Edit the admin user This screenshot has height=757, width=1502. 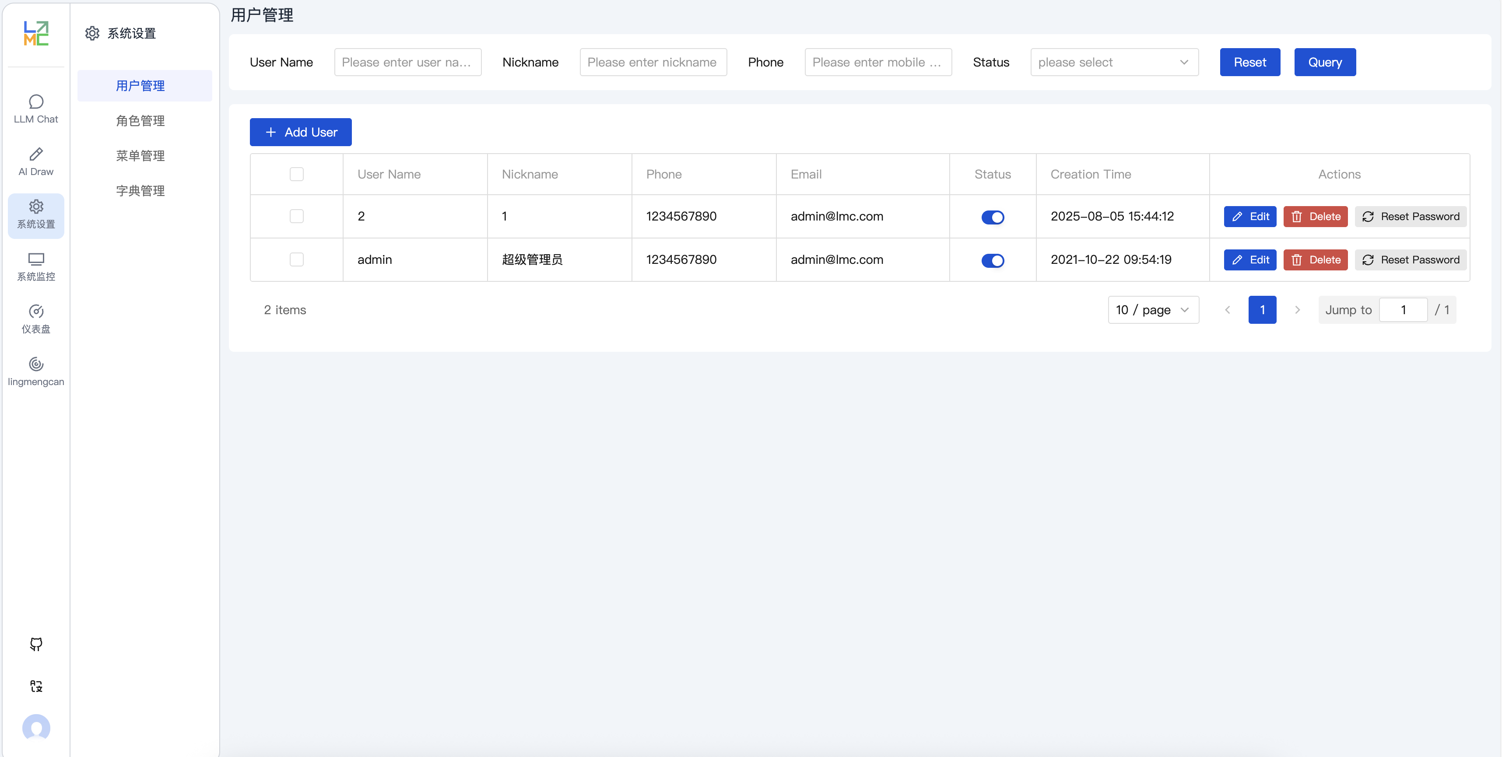tap(1249, 260)
